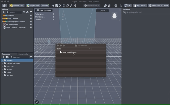The image size is (170, 105).
Task: Uncheck the Orthographic Camera checkbox
Action: click(31, 21)
